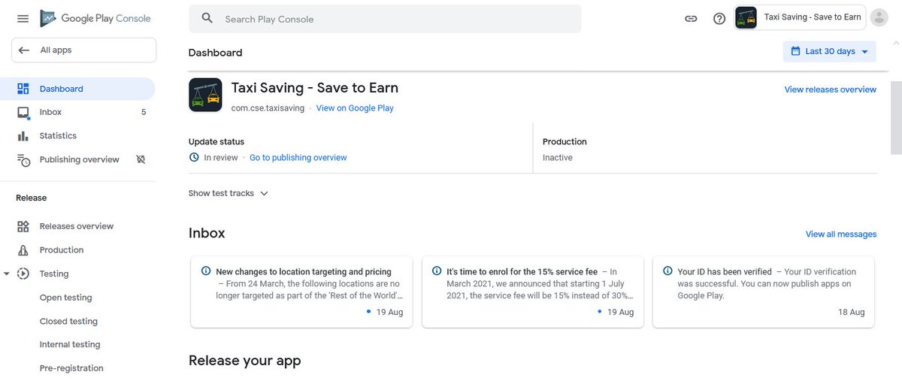Open the help question mark icon

(x=719, y=19)
